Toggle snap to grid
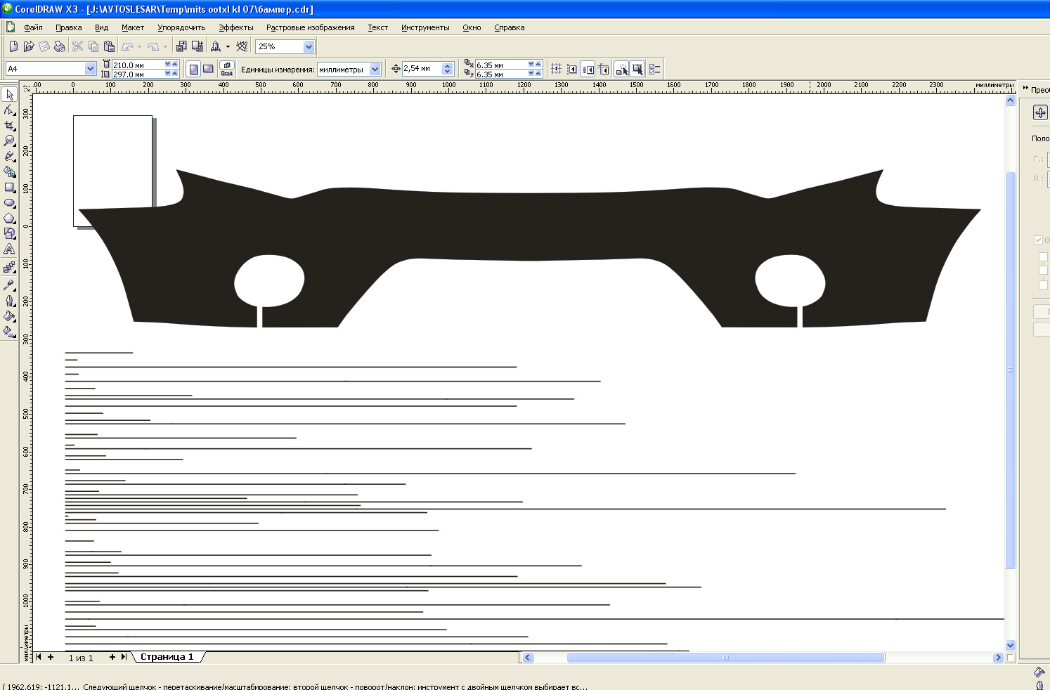Viewport: 1050px width, 690px height. [557, 69]
